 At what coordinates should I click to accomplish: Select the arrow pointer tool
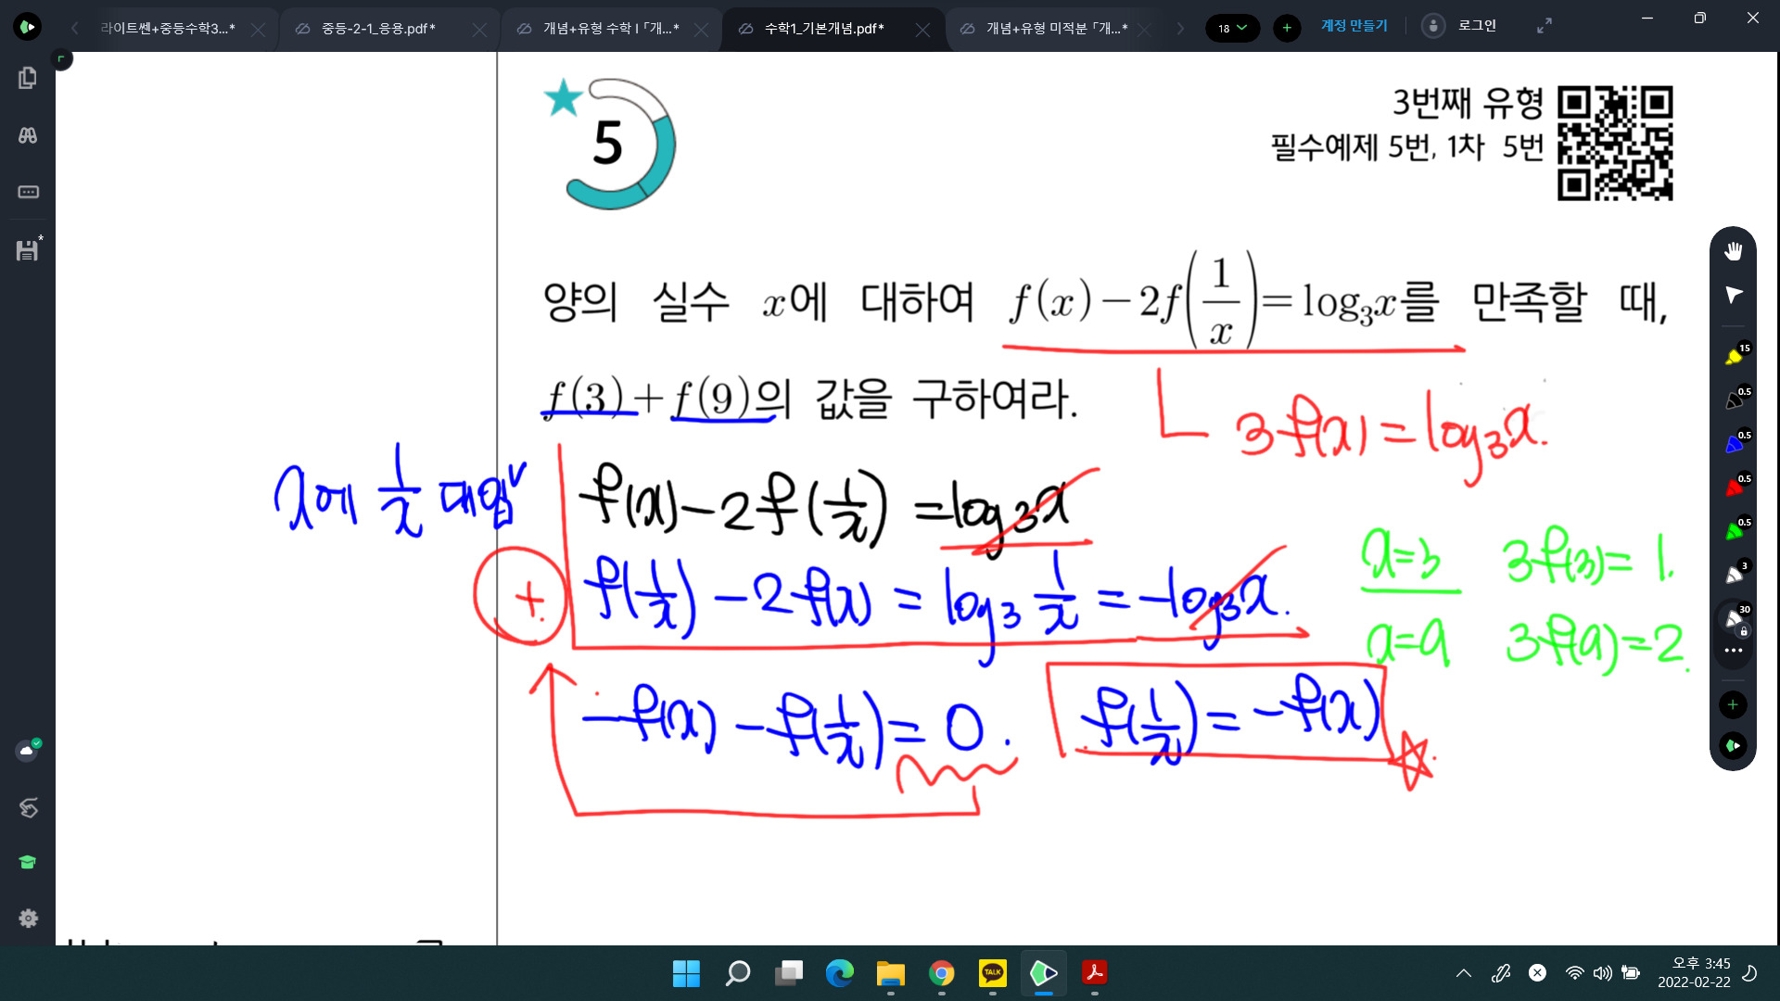tap(1733, 295)
